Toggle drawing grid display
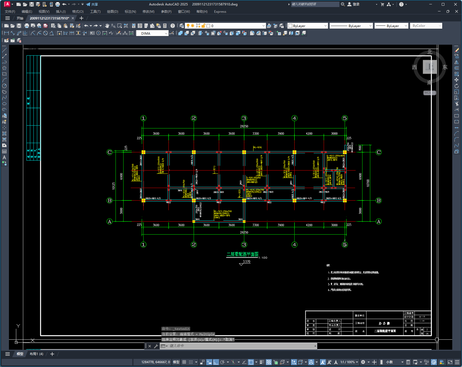The width and height of the screenshot is (462, 367). pyautogui.click(x=184, y=362)
